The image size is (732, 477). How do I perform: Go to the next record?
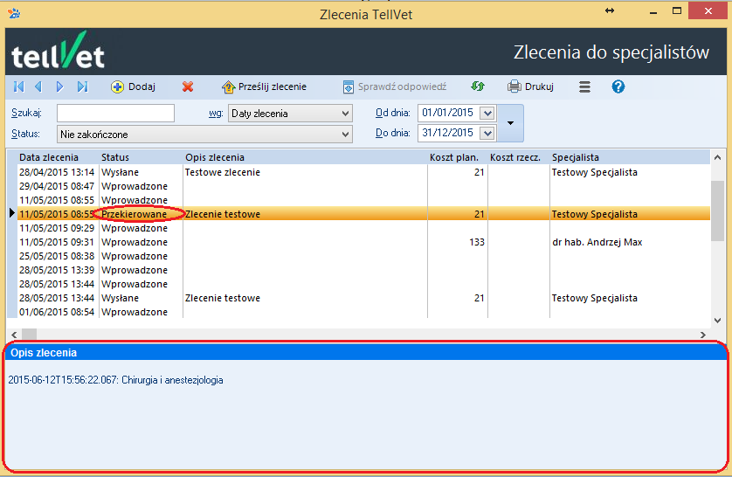coord(59,86)
